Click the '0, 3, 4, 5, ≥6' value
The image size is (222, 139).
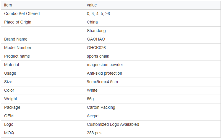coord(98,14)
